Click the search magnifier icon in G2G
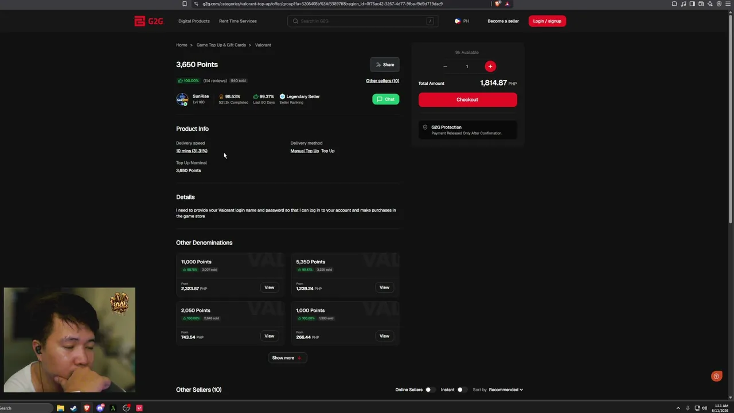The width and height of the screenshot is (734, 413). 295,21
